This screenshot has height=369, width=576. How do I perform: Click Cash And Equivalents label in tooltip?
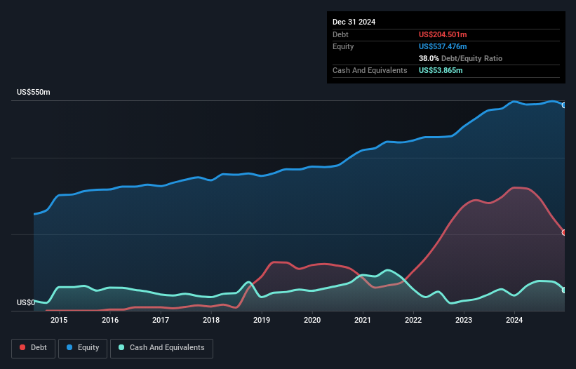tap(370, 70)
